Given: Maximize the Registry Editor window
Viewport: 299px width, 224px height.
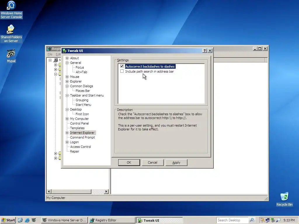Looking at the screenshot, I should click(260, 49).
